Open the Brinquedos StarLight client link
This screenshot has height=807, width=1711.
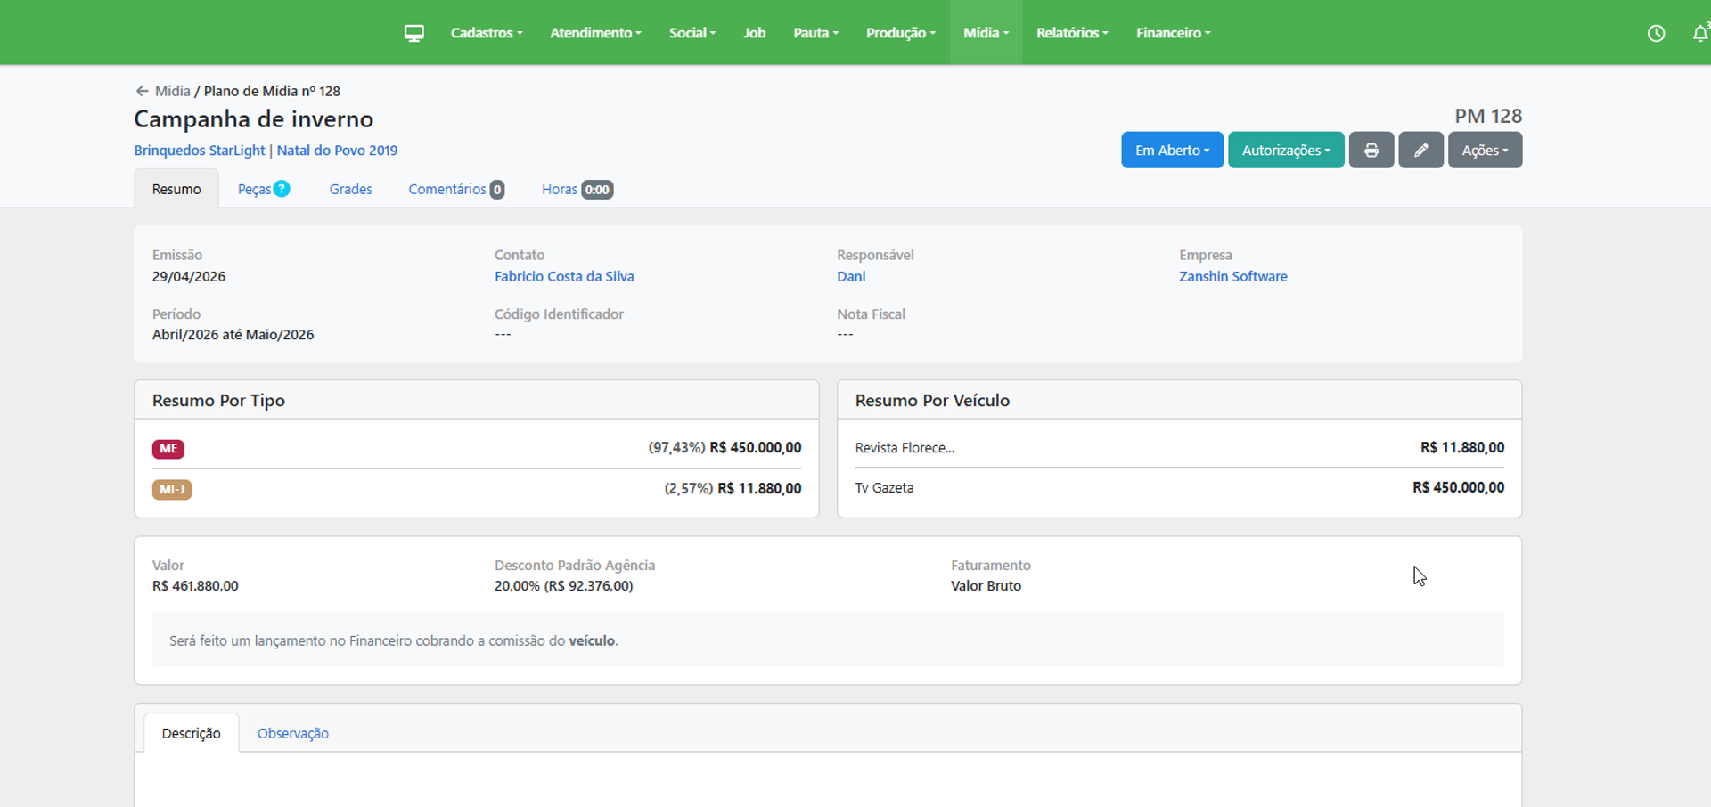pos(200,151)
